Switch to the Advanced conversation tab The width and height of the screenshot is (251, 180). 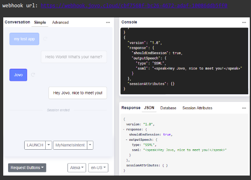tap(60, 22)
